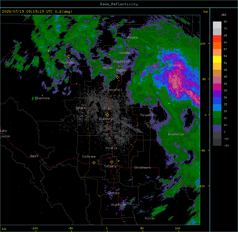Click the HighRiver label

pyautogui.click(x=119, y=205)
